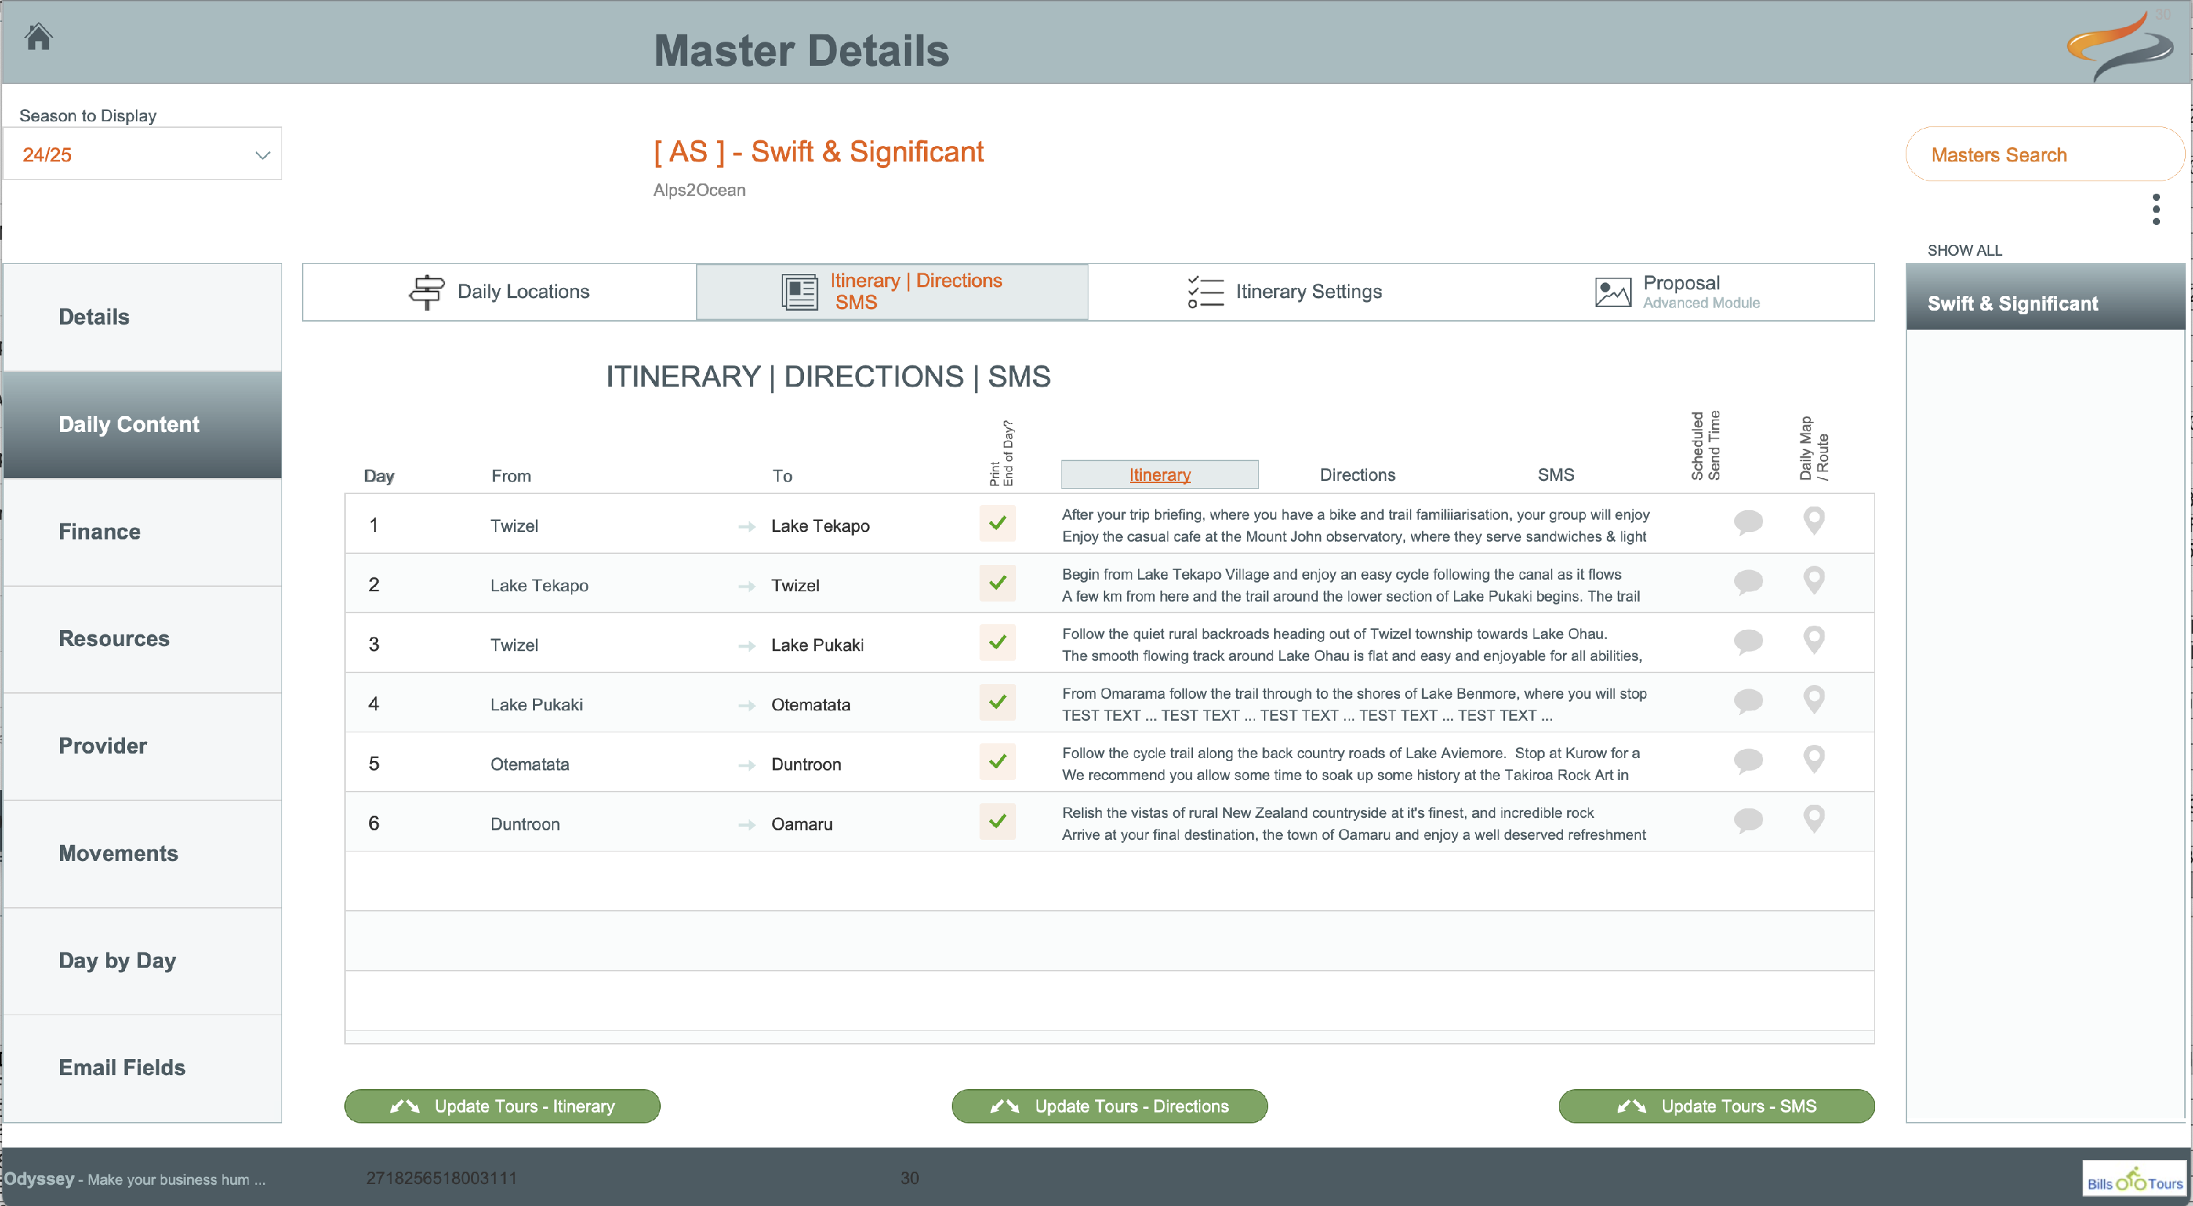The image size is (2193, 1206).
Task: Open daily map pin for Day 2
Action: 1814,580
